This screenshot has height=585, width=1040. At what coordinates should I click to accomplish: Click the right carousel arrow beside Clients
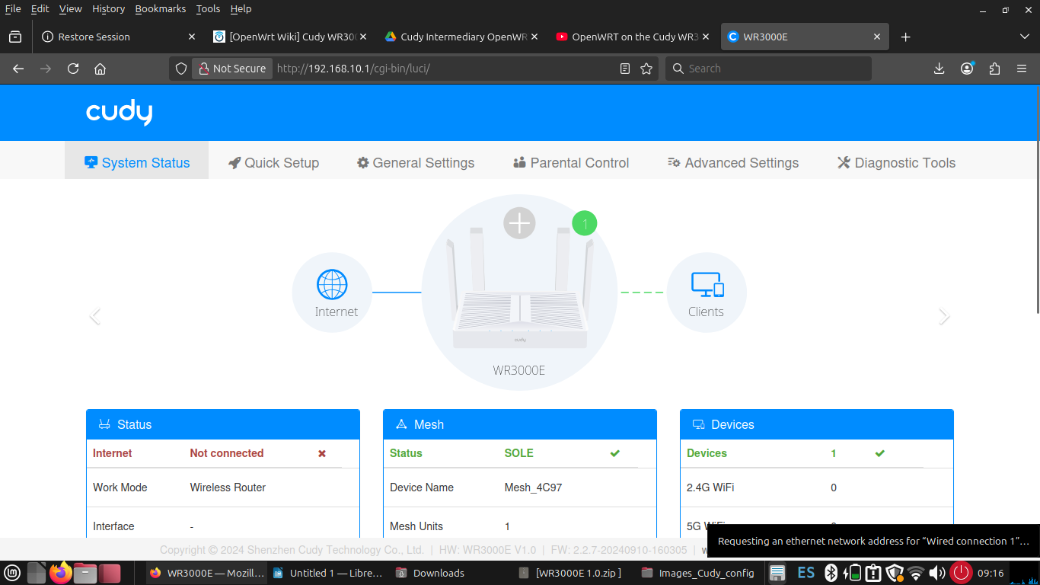[x=944, y=316]
